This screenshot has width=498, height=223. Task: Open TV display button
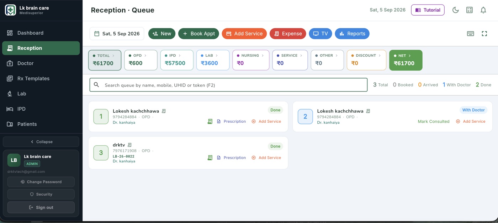click(x=320, y=34)
